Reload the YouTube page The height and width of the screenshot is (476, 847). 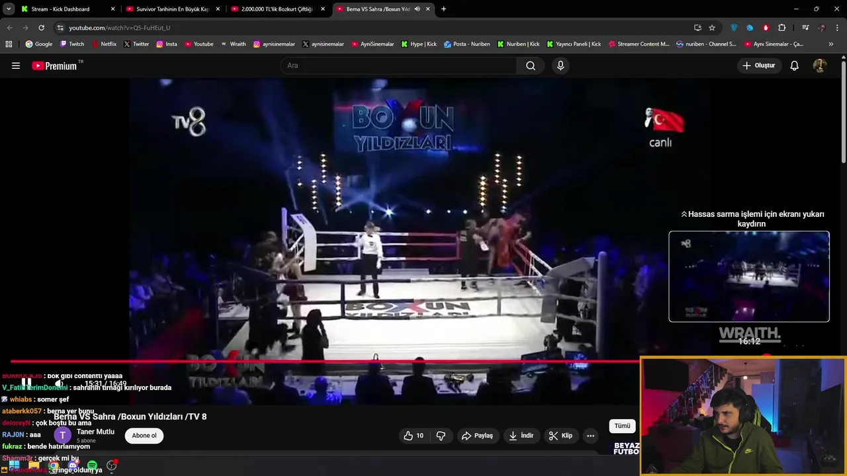click(41, 28)
